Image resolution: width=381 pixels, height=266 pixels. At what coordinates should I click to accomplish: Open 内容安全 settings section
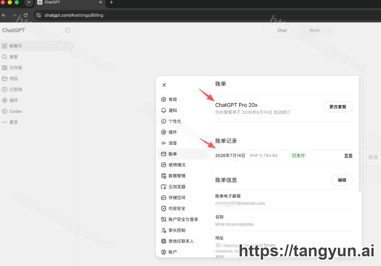click(183, 208)
